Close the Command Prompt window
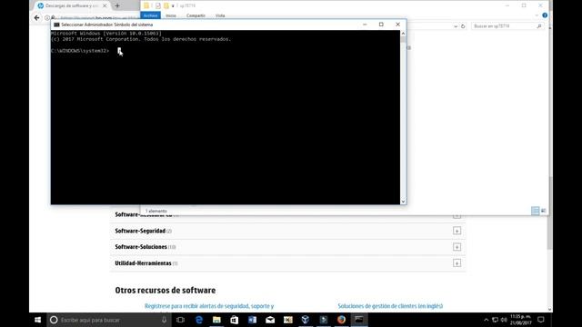 pyautogui.click(x=398, y=25)
